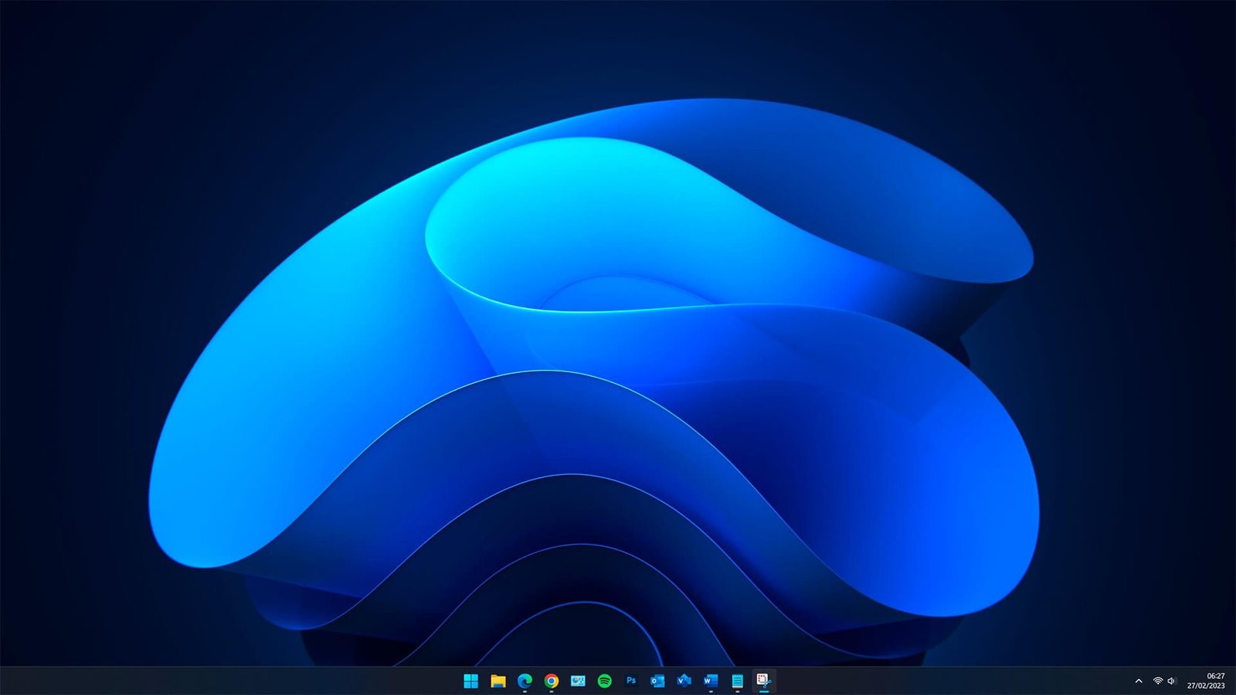Open the Control Panel taskbar icon
This screenshot has height=695, width=1236.
pos(578,680)
